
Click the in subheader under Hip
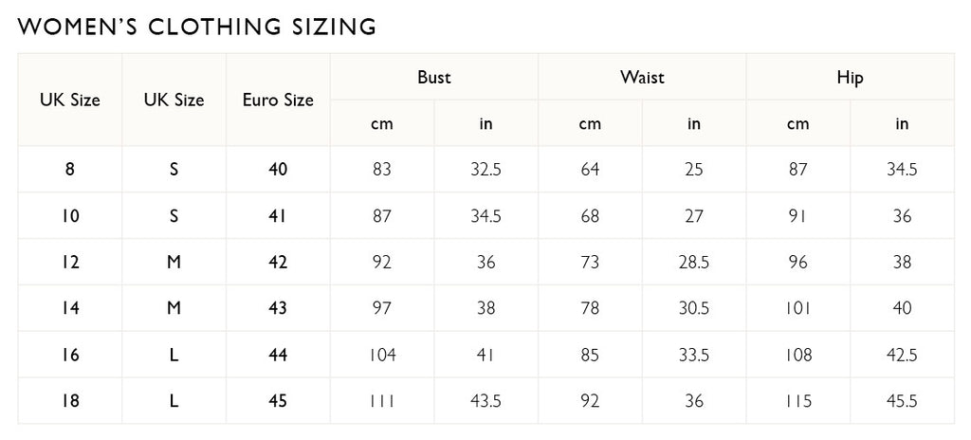(902, 123)
